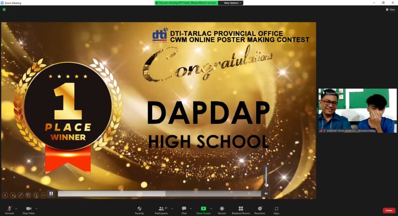Open the Participants panel
The height and width of the screenshot is (216, 398).
point(161,210)
